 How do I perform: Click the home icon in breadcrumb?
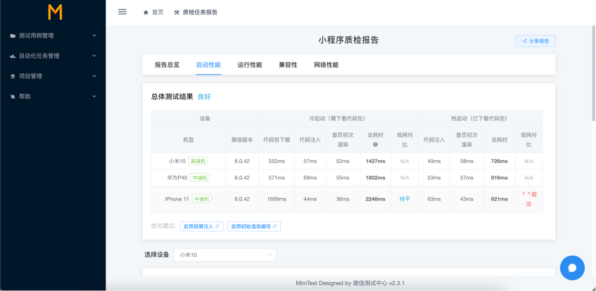pyautogui.click(x=146, y=12)
